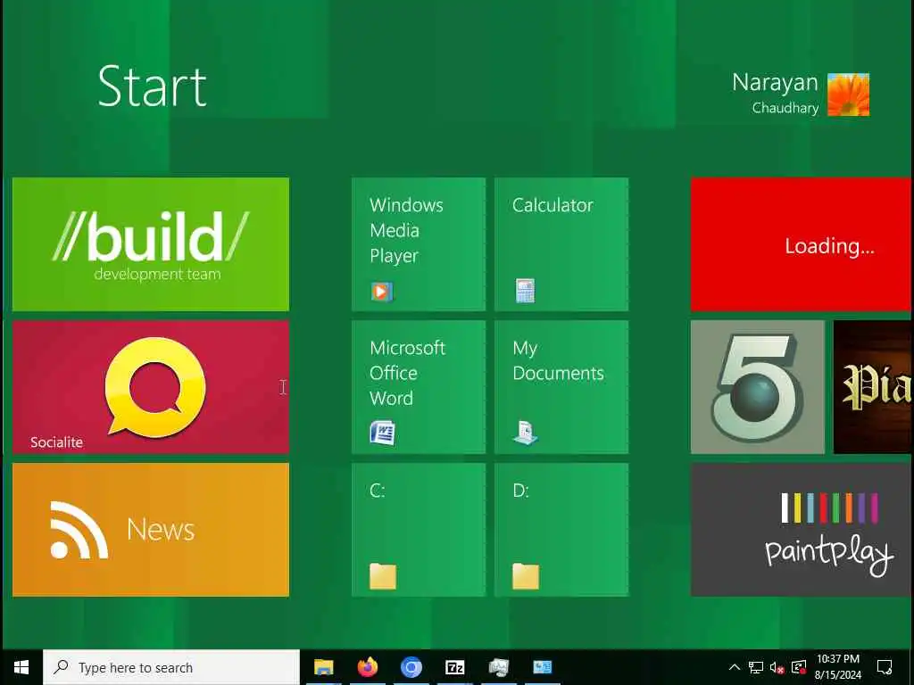Show hidden system tray icons

[x=735, y=667]
